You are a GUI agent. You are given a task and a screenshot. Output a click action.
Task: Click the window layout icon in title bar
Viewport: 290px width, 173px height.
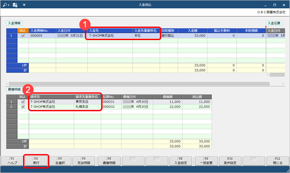[x=15, y=5]
